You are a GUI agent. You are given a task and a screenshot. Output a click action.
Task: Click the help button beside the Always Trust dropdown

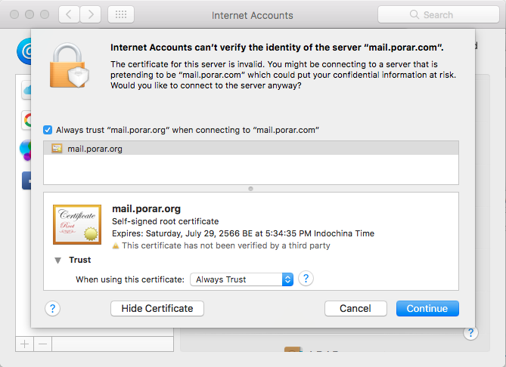pos(306,279)
